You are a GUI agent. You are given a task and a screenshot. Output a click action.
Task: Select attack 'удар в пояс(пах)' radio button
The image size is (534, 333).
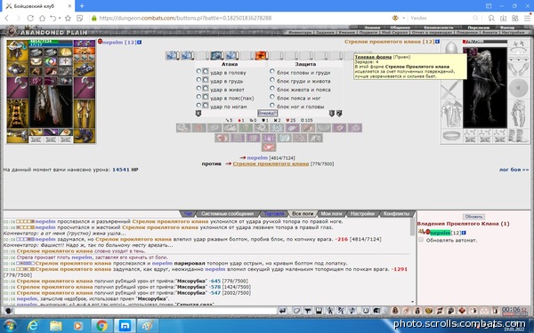click(198, 97)
